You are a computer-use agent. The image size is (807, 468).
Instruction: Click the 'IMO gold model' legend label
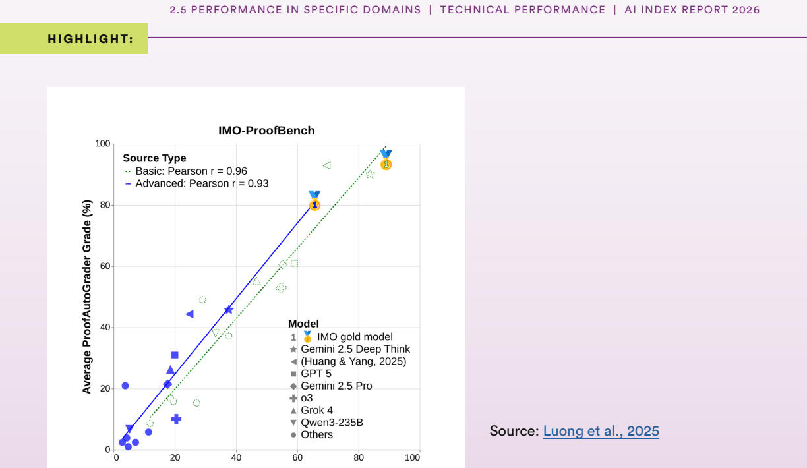click(x=355, y=337)
